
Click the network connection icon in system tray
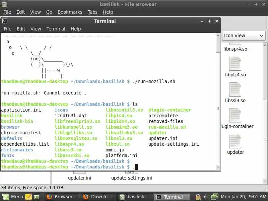coord(215,197)
